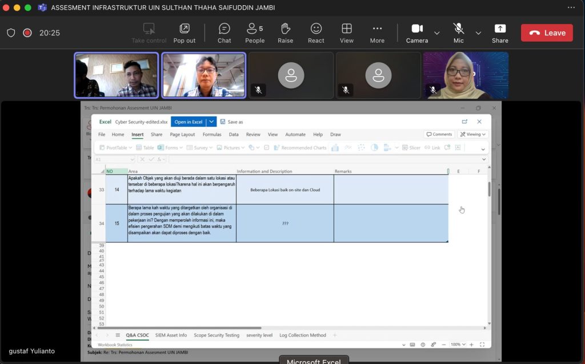Screen dimensions: 585x364
Task: Expand the Mic device options arrow
Action: (478, 33)
